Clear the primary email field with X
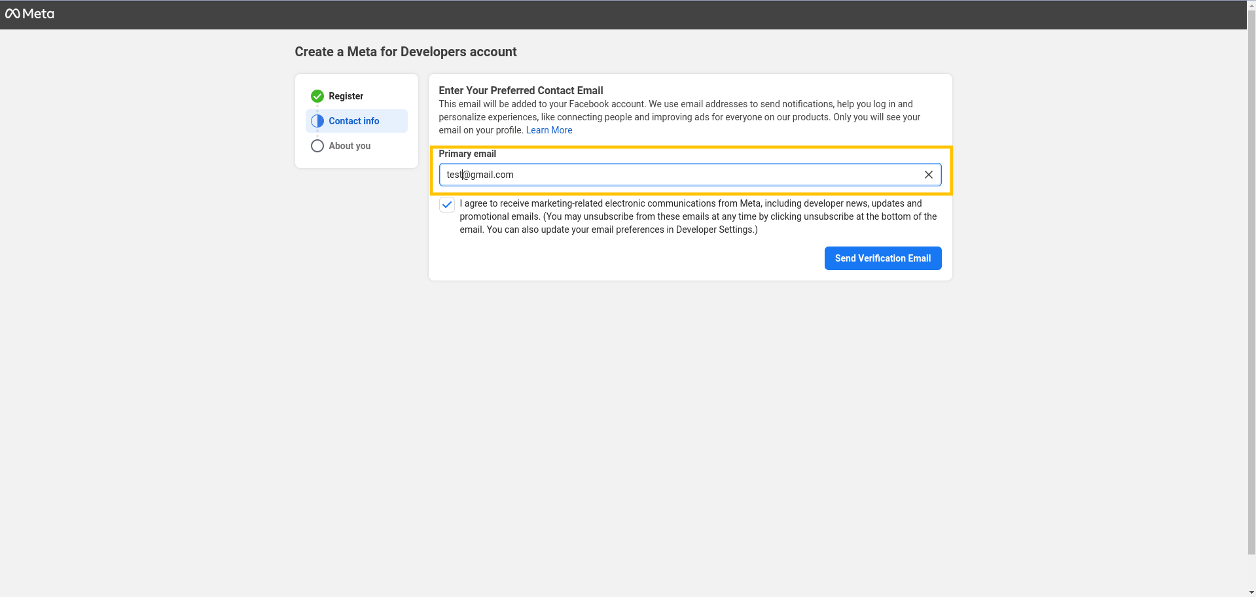 click(928, 175)
